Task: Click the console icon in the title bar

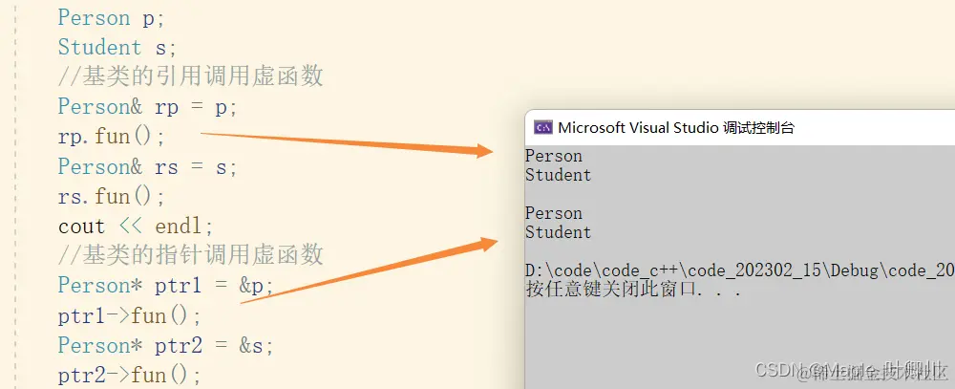Action: [x=542, y=127]
